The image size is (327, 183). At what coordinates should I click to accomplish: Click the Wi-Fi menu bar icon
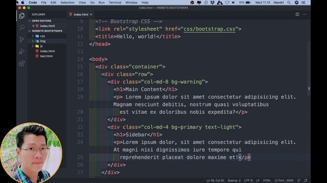227,3
